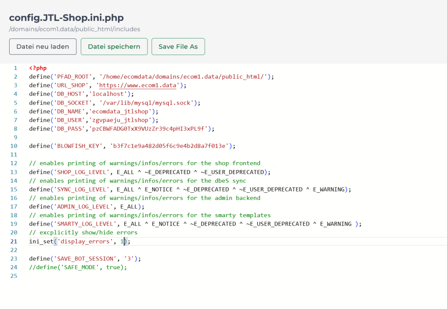Open the 'Save File As' dialog
The width and height of the screenshot is (447, 309).
178,47
